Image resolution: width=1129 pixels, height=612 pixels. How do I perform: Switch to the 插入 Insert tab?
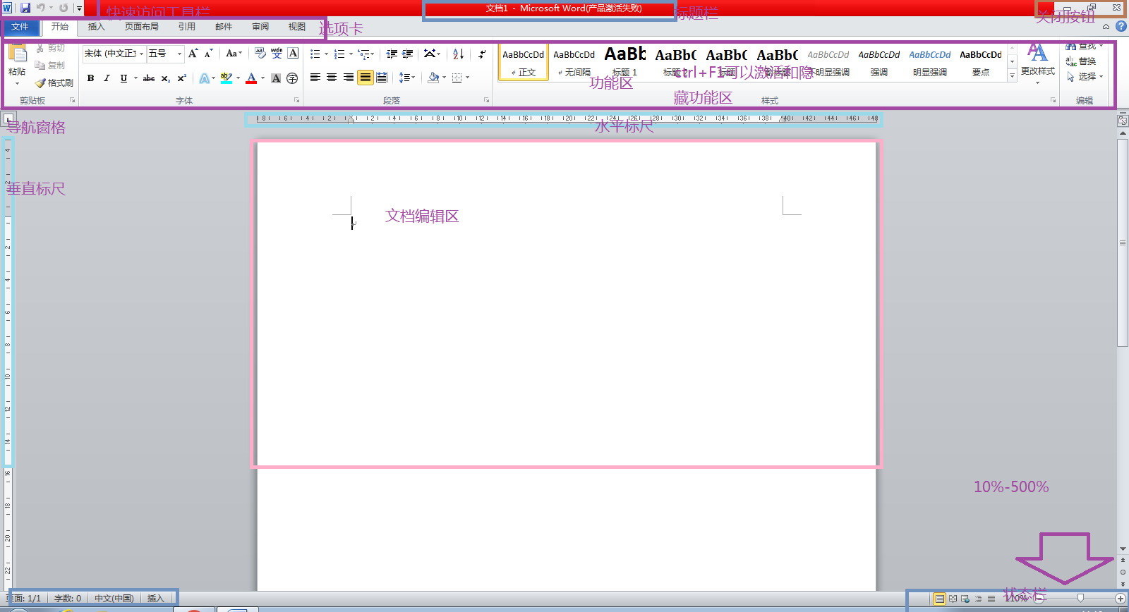[x=96, y=27]
